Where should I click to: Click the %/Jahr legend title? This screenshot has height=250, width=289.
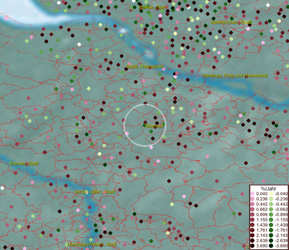[269, 188]
